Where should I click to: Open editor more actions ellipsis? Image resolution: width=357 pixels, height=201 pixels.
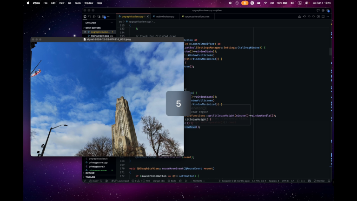(x=328, y=16)
